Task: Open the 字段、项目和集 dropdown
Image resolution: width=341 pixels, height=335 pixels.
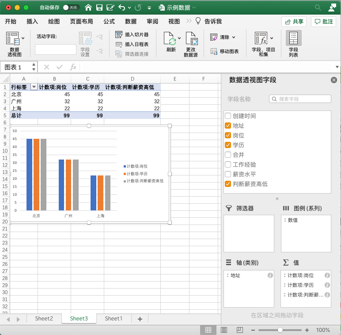Action: tap(272, 38)
